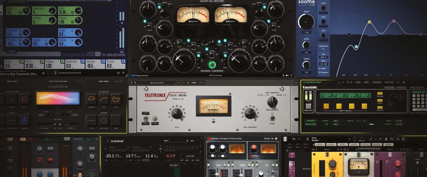The width and height of the screenshot is (427, 177).
Task: Select DELAY SYNC option on Eventide H3000
Action: [310, 124]
